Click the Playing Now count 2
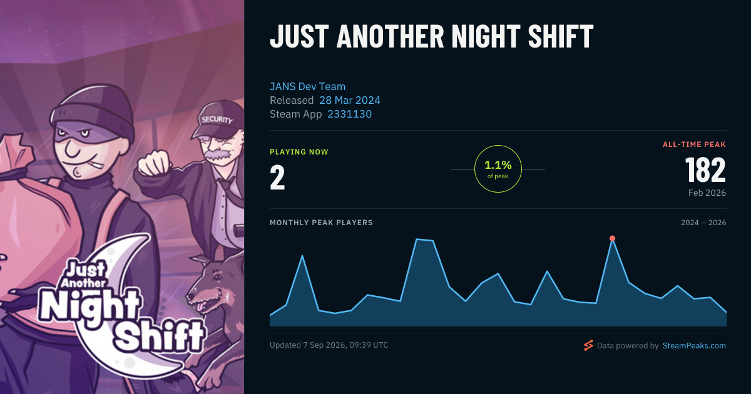Screen dimensions: 751x394 click(277, 178)
